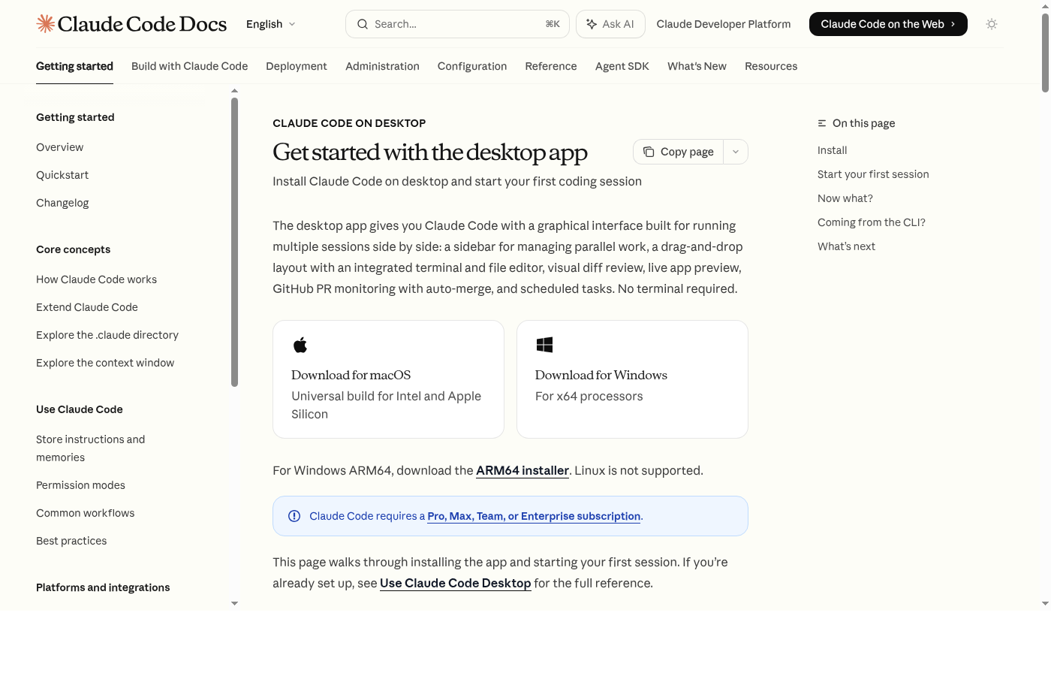1051x676 pixels.
Task: Click the Windows logo icon
Action: pyautogui.click(x=544, y=345)
